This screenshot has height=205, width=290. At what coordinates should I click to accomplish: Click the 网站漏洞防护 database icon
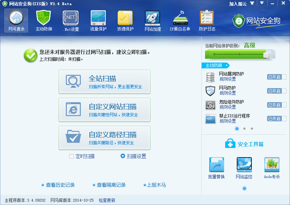210,77
